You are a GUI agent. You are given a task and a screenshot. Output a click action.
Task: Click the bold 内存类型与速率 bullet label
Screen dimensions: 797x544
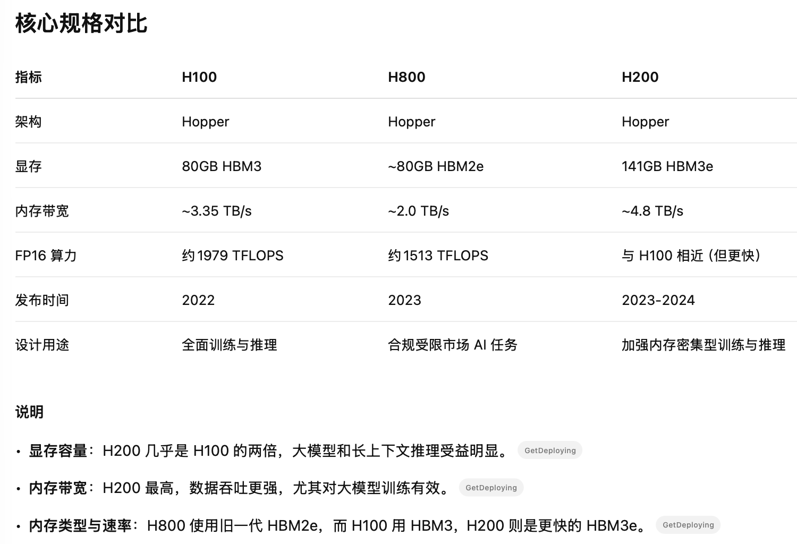click(x=80, y=525)
